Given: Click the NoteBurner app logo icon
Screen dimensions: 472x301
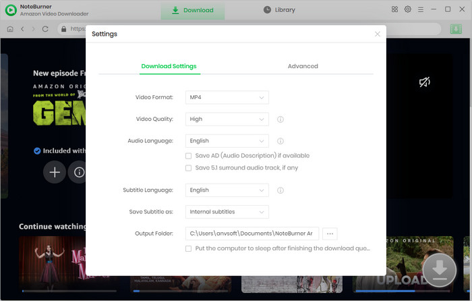Looking at the screenshot, I should tap(11, 10).
